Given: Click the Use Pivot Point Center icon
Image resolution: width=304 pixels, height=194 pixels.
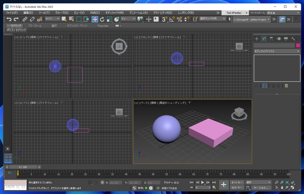Looking at the screenshot, I should click(140, 19).
